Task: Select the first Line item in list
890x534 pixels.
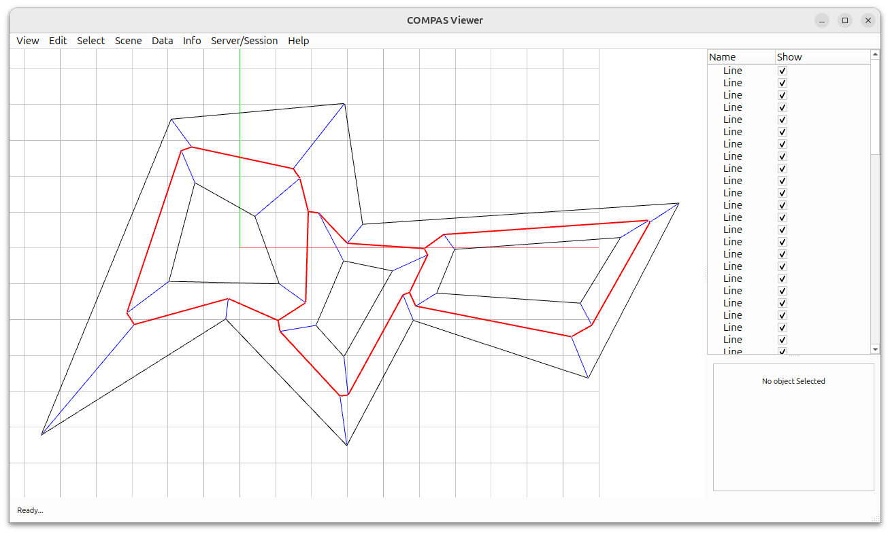Action: [x=733, y=71]
